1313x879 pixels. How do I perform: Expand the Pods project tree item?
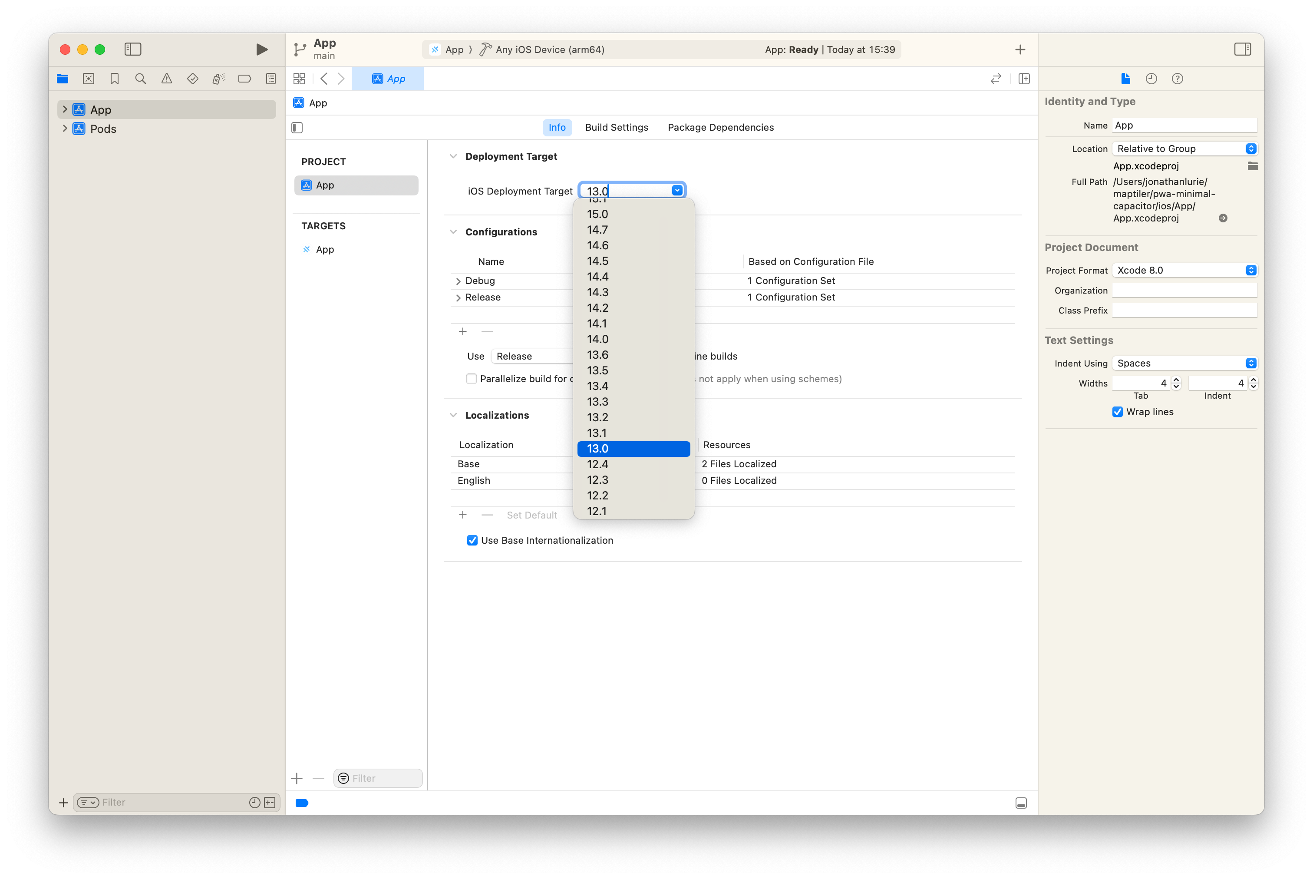click(x=65, y=129)
